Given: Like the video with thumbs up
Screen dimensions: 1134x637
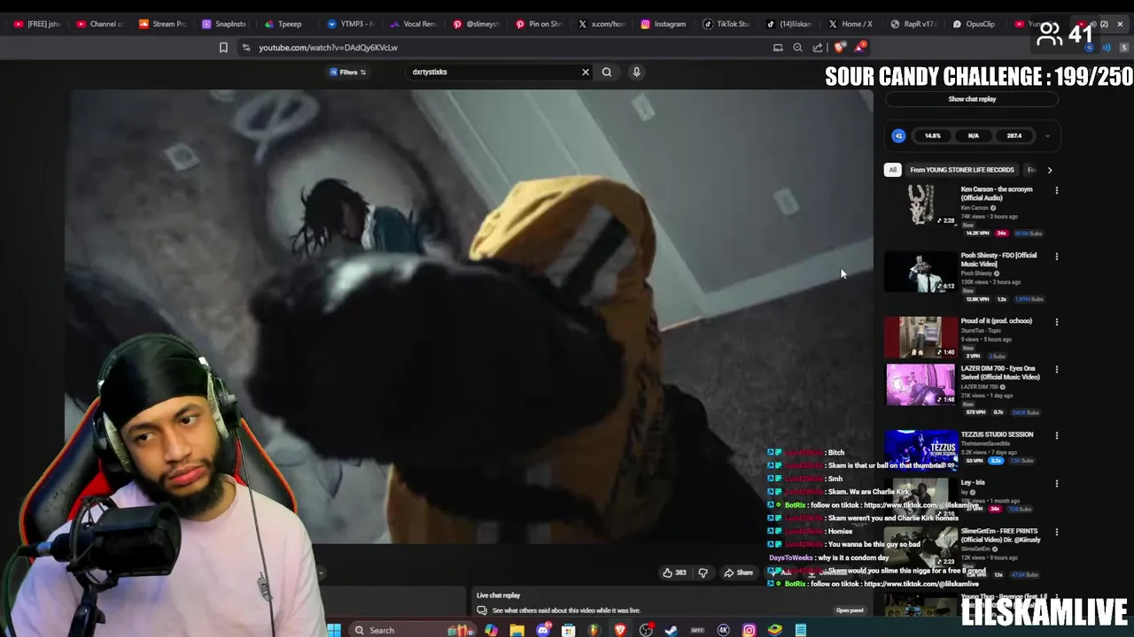Looking at the screenshot, I should (674, 572).
